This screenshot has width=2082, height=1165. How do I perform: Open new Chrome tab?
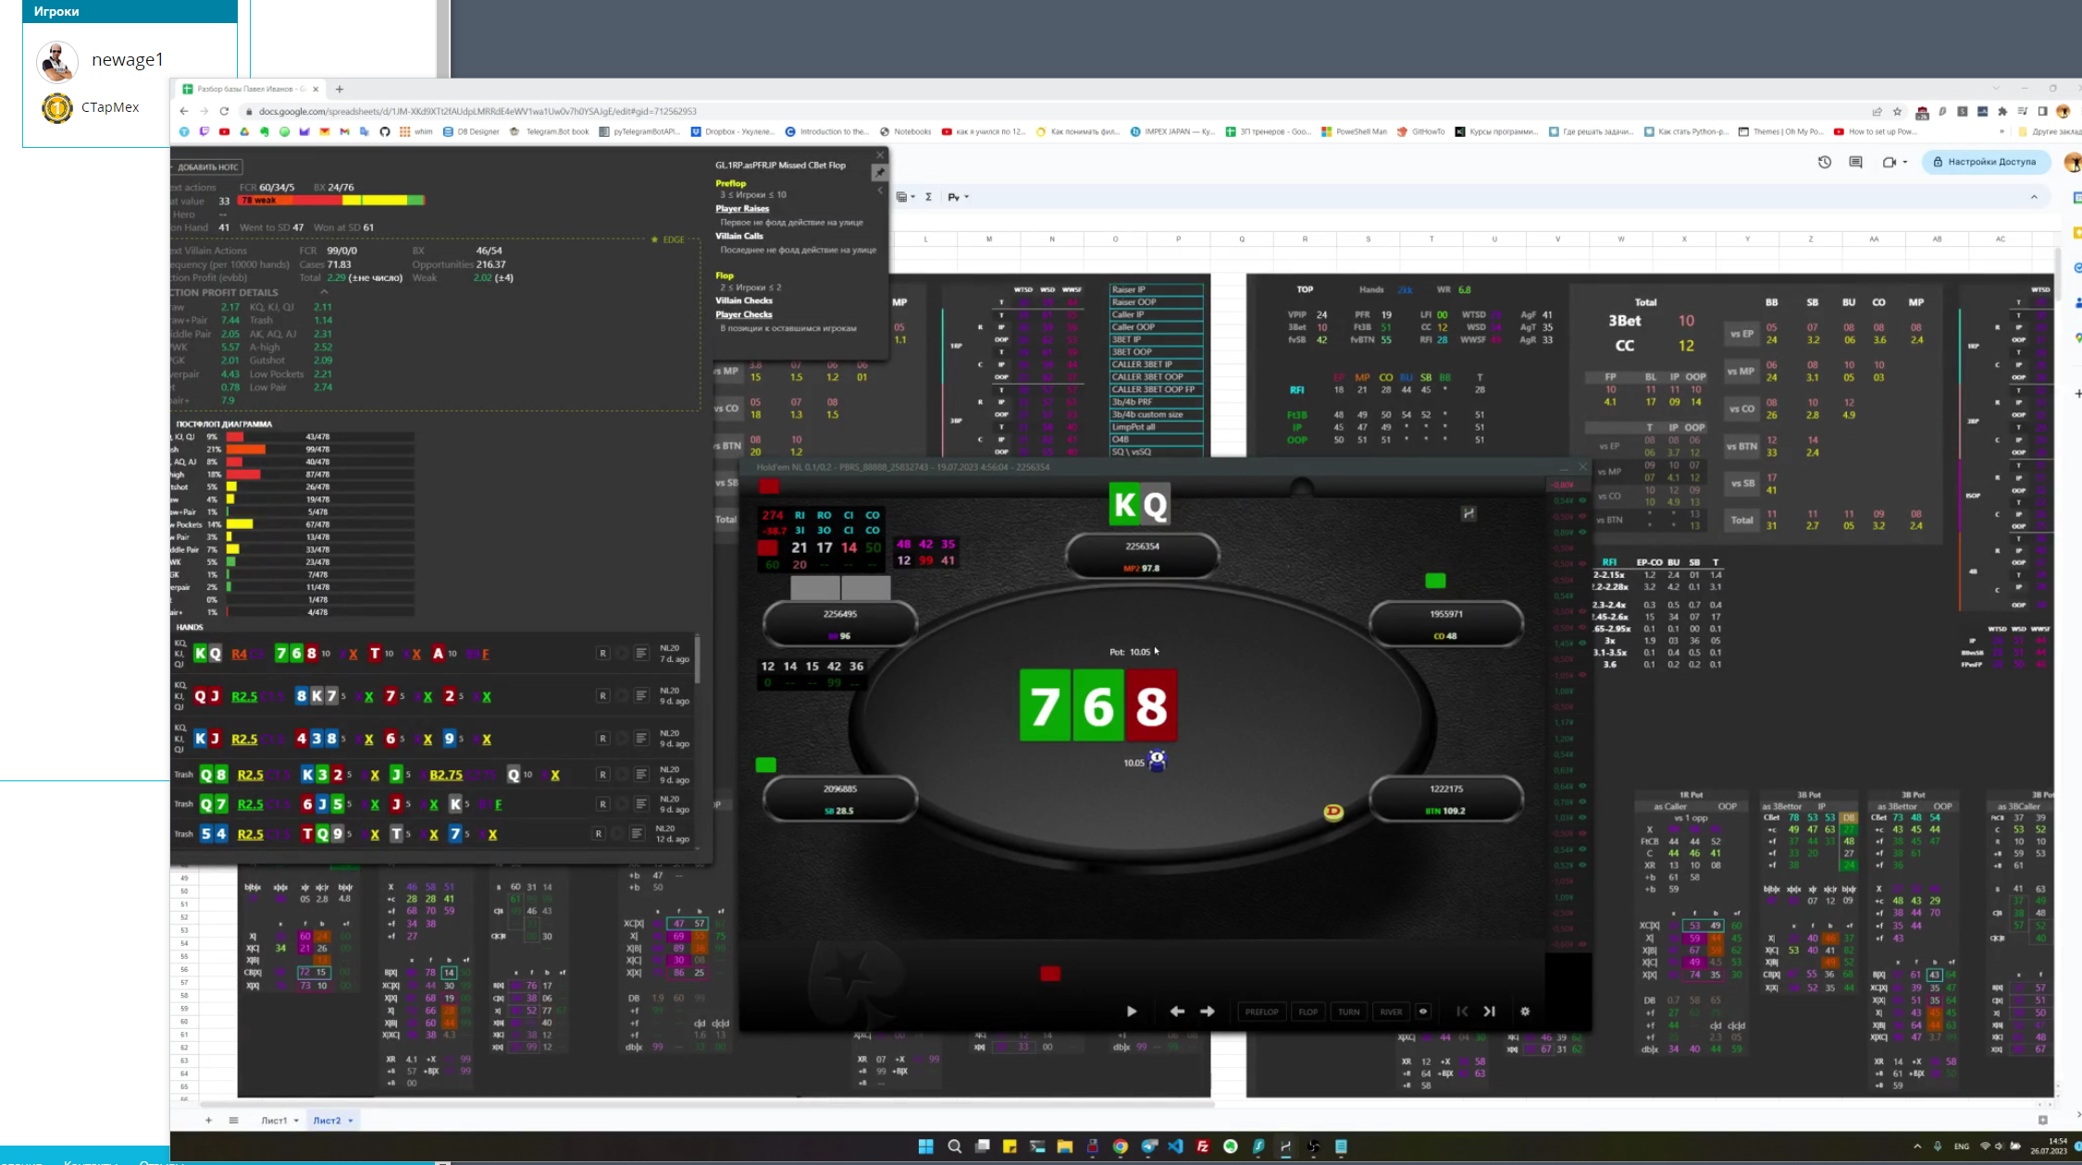[x=340, y=90]
